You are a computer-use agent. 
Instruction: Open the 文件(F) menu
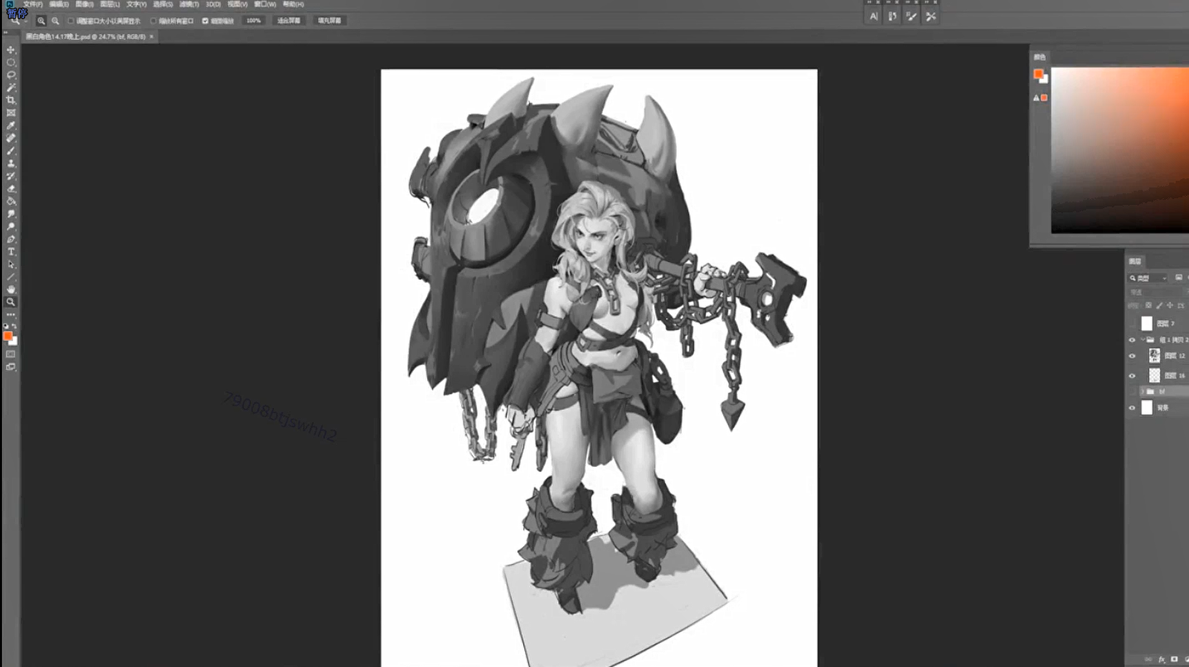33,5
